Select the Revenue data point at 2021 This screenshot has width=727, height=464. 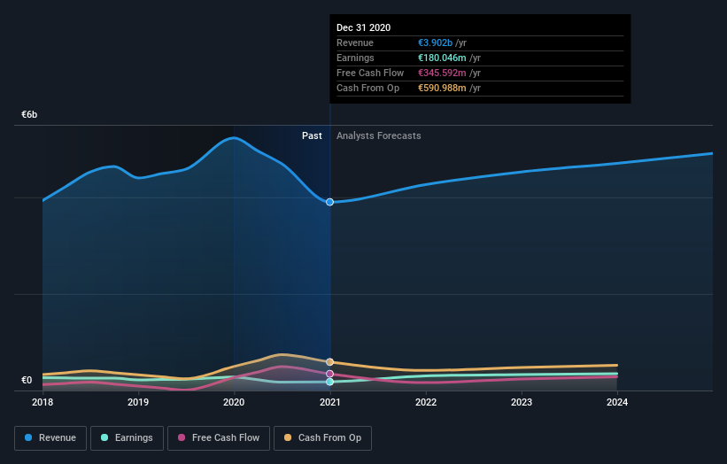(329, 202)
